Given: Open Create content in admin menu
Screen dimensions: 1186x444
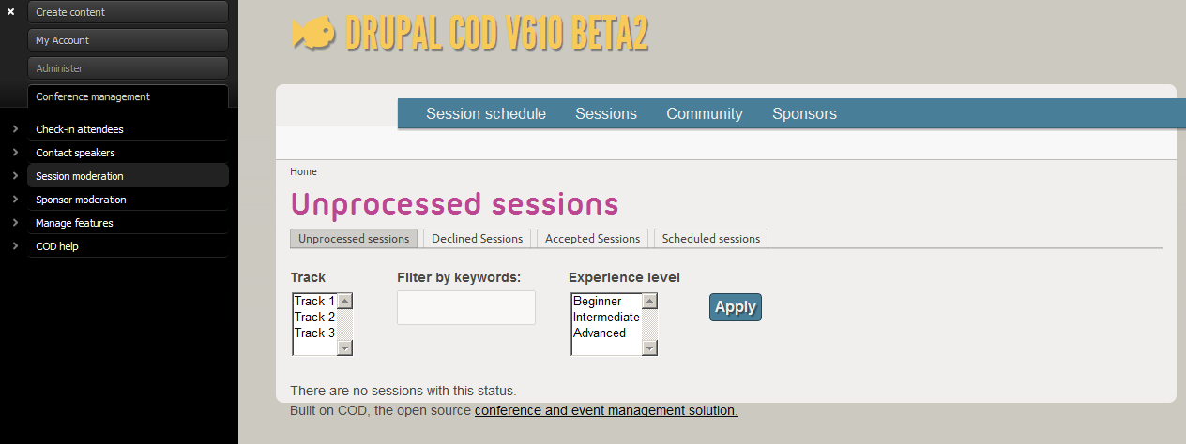Looking at the screenshot, I should click(129, 12).
